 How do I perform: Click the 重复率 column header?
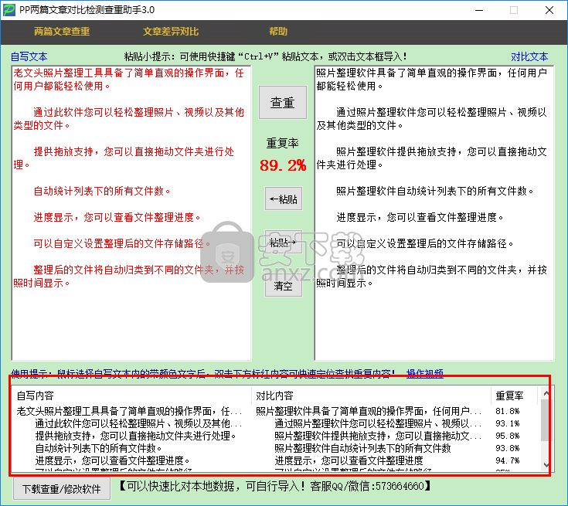coord(514,396)
